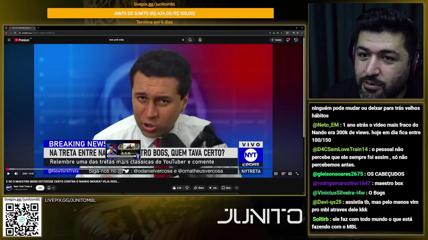The image size is (428, 240).
Task: Share the video via Share button
Action: point(199,188)
